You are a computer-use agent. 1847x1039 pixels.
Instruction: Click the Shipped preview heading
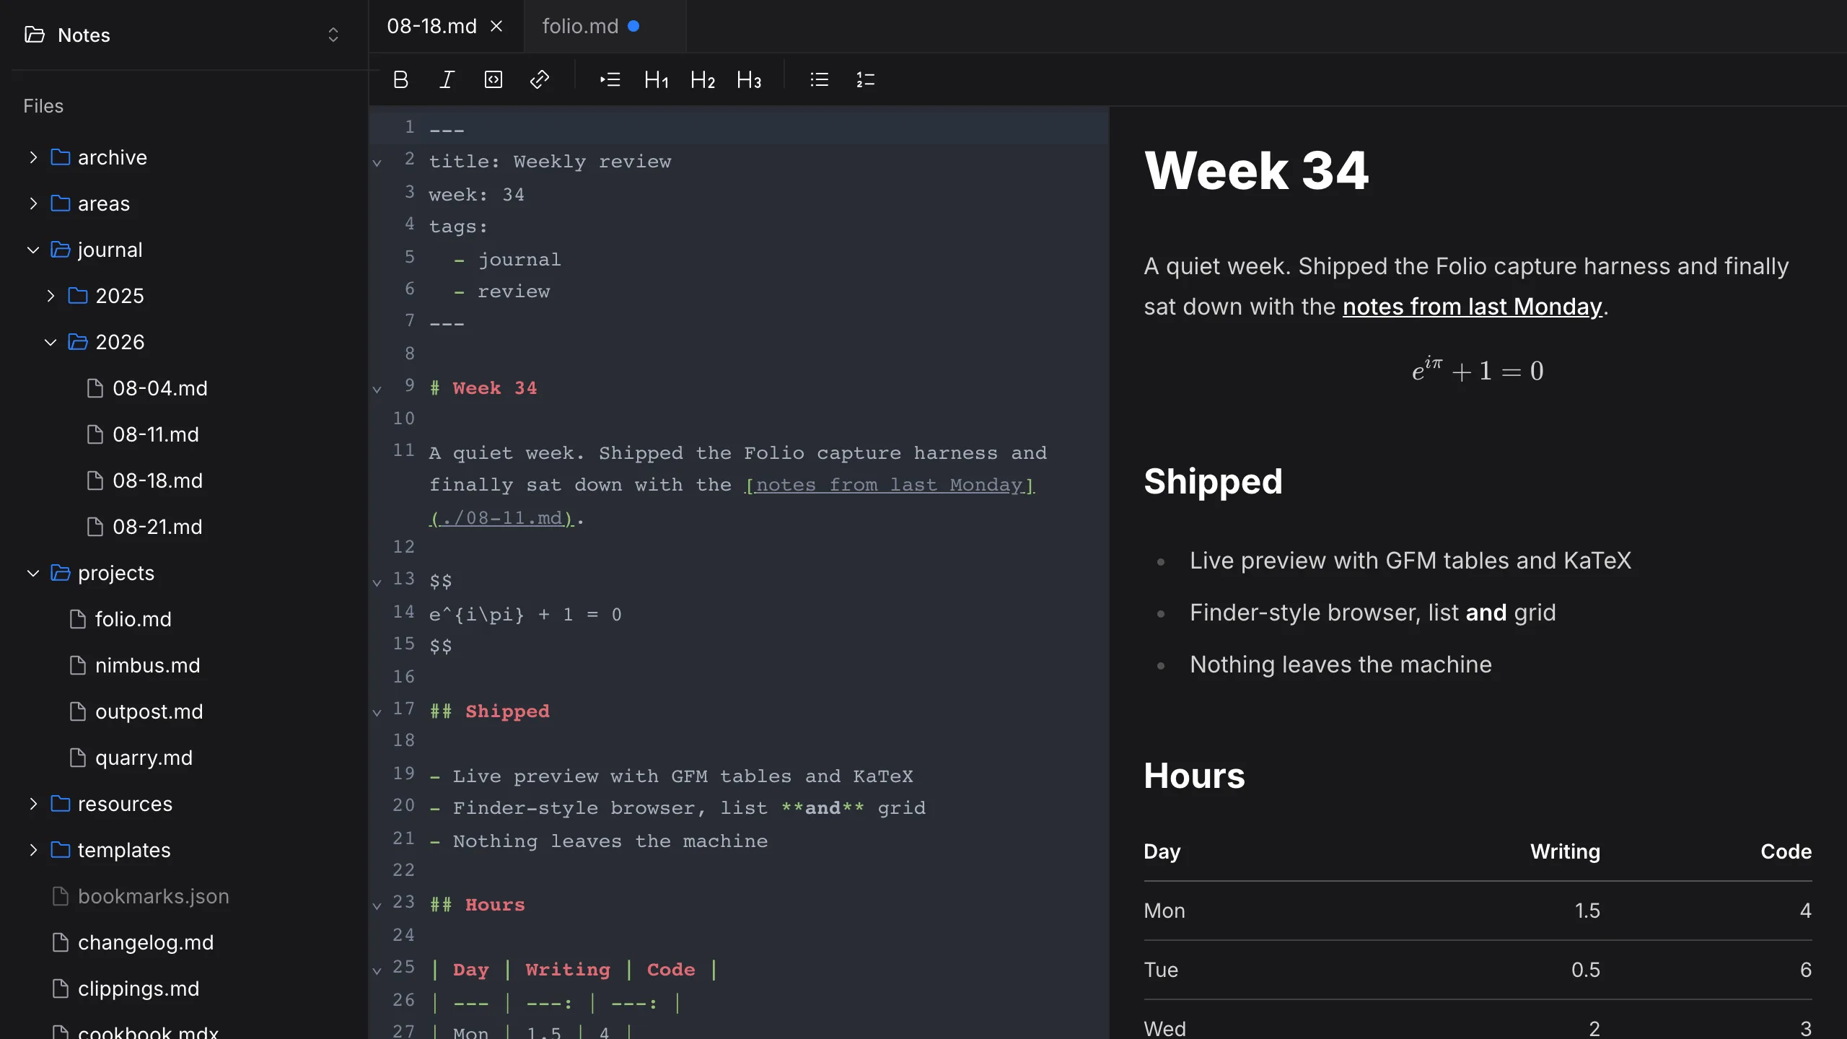coord(1214,481)
